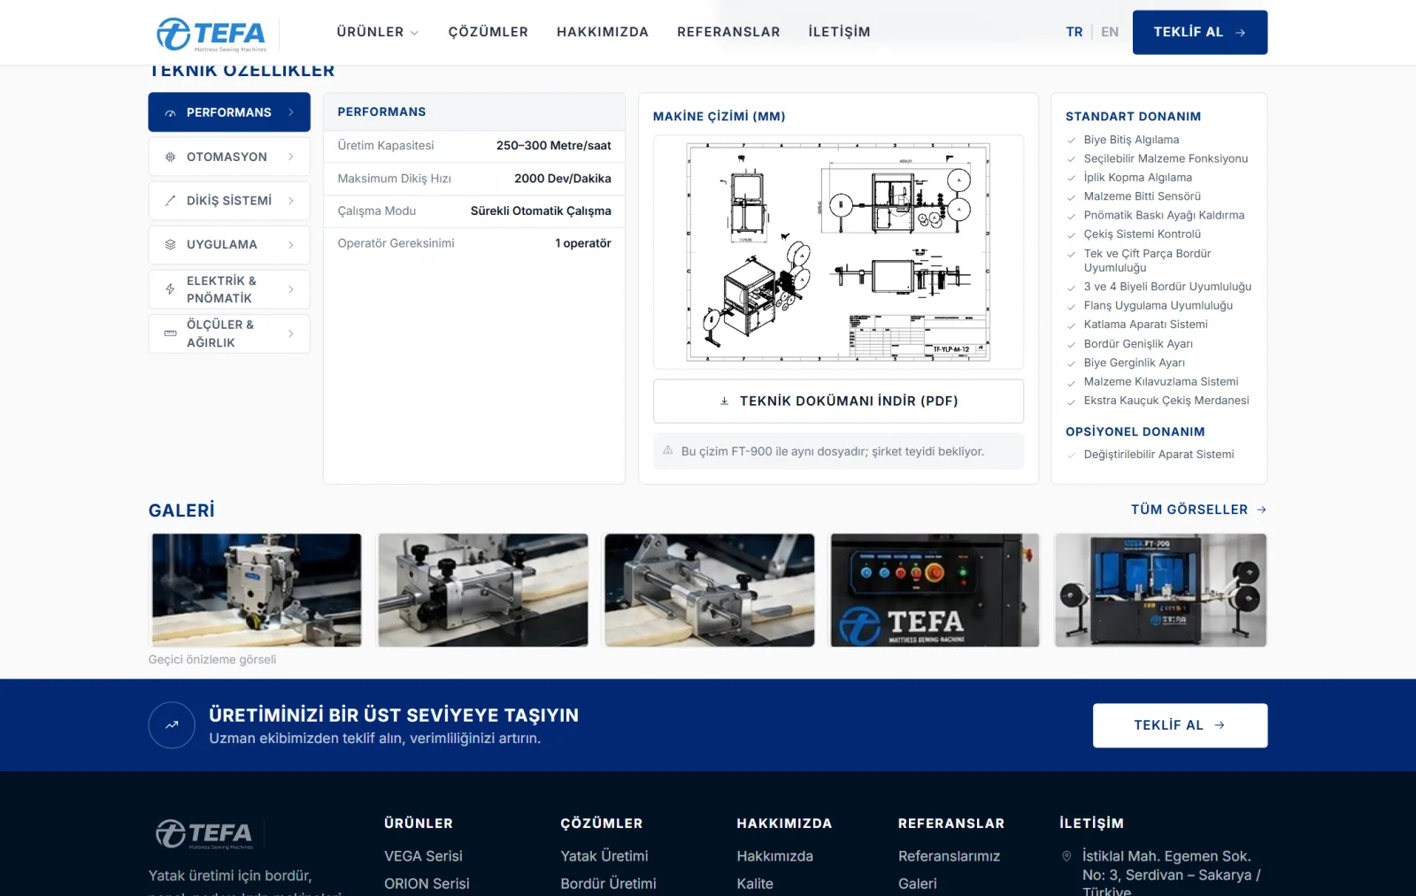Open the Tüm Görseller gallery link

point(1198,509)
